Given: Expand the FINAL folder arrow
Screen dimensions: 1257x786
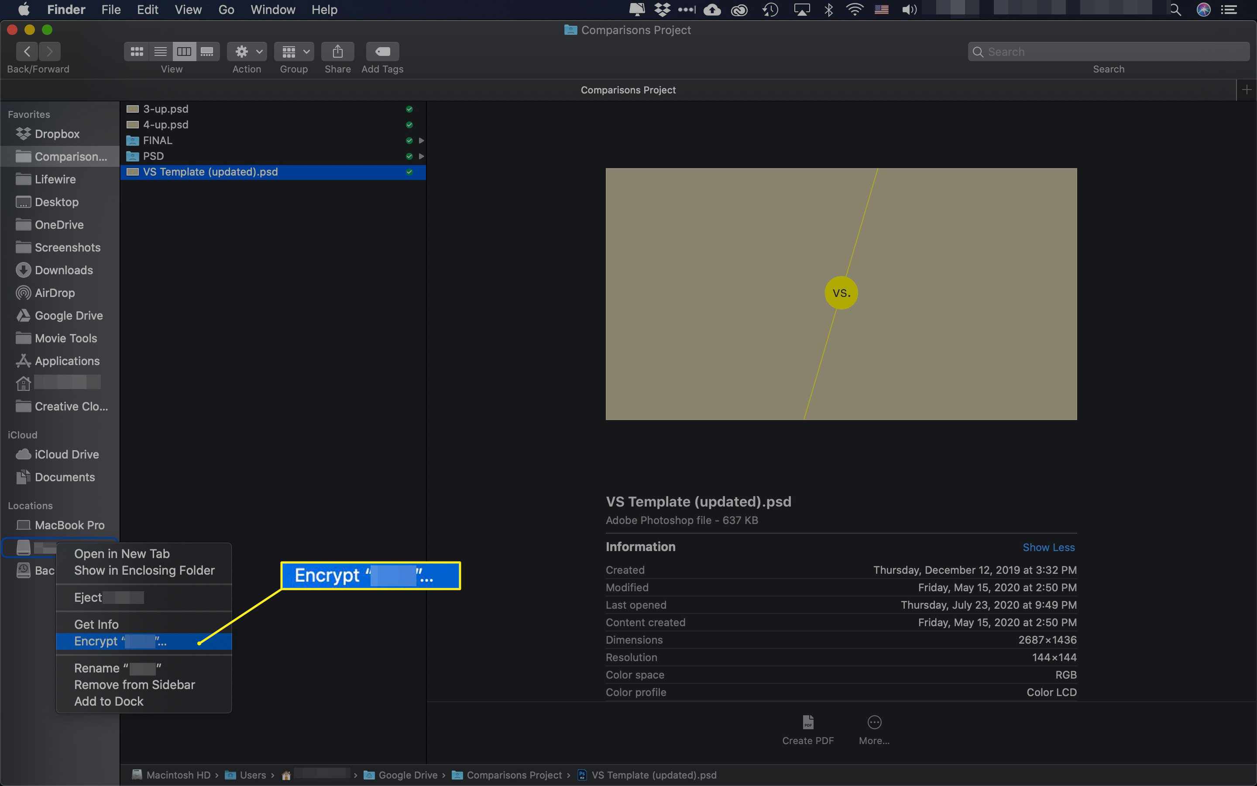Looking at the screenshot, I should coord(421,140).
